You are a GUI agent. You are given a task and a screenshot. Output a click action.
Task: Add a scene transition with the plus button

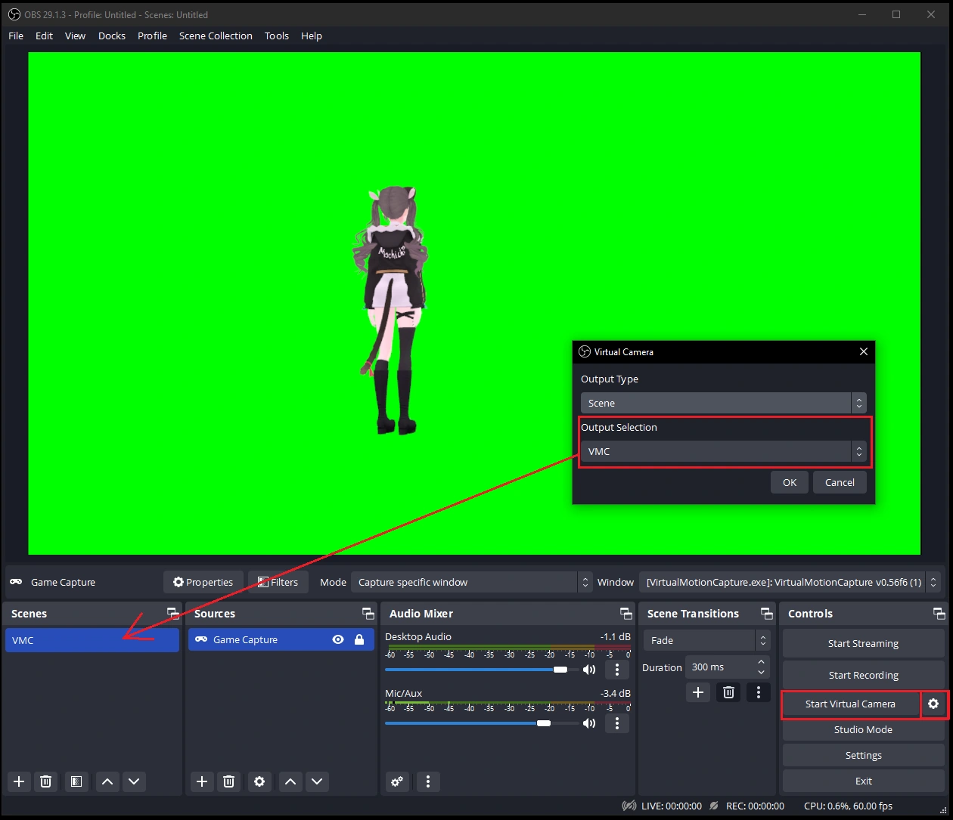pyautogui.click(x=698, y=692)
